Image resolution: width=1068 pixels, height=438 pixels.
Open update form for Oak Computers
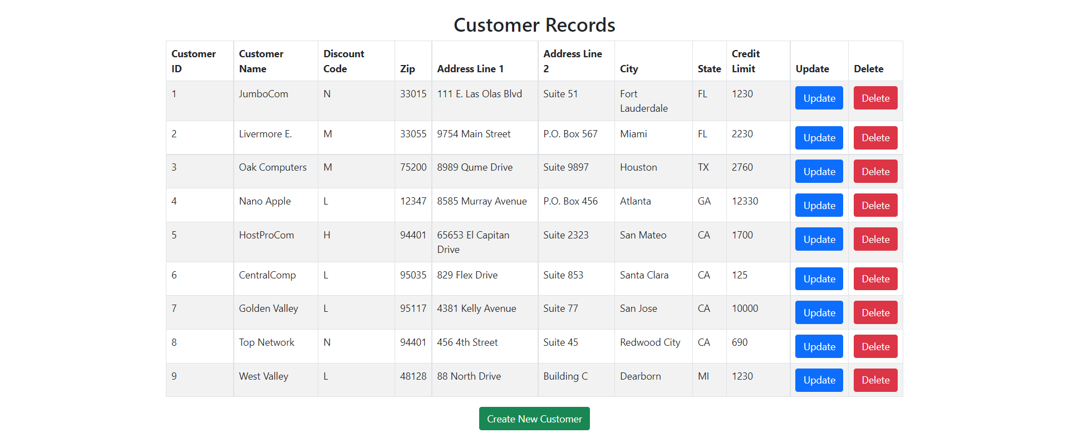click(819, 171)
